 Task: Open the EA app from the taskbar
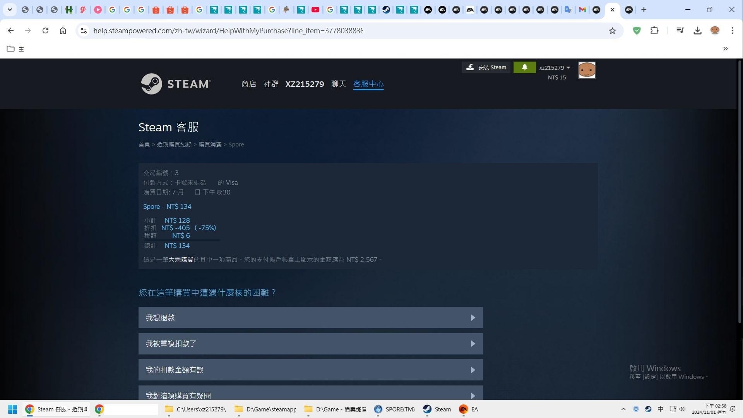point(463,409)
